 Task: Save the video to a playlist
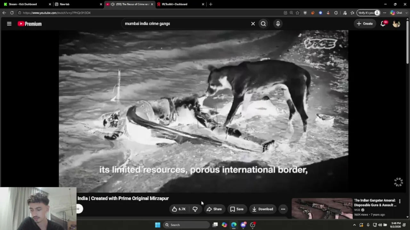point(237,209)
